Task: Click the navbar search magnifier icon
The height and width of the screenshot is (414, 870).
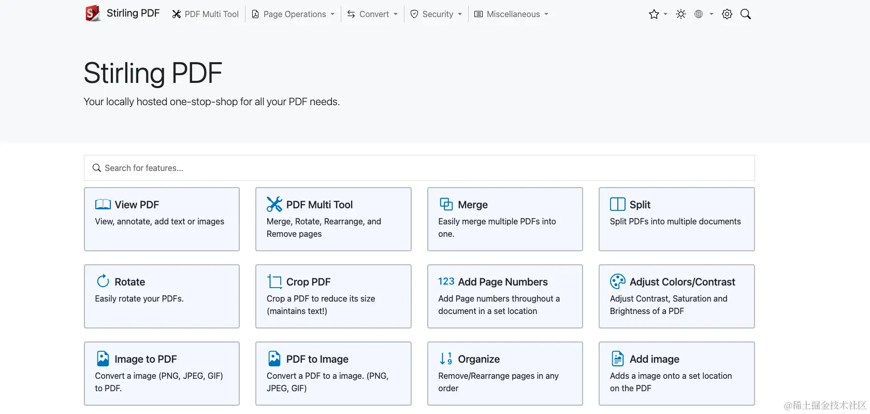Action: [746, 14]
